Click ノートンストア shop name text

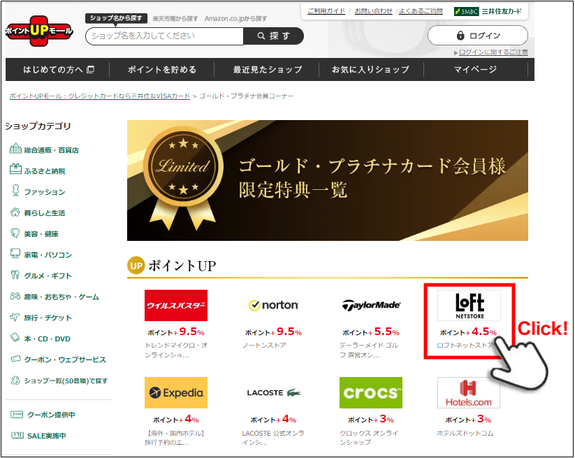[x=264, y=345]
